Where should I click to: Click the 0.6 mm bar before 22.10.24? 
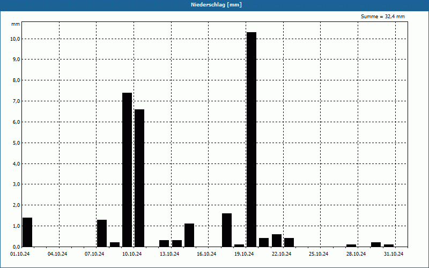(277, 240)
